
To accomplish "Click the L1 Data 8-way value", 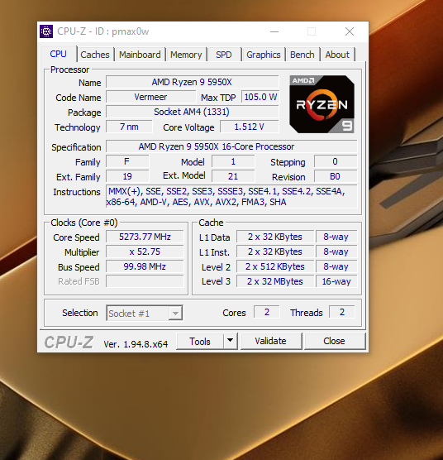I will 336,237.
